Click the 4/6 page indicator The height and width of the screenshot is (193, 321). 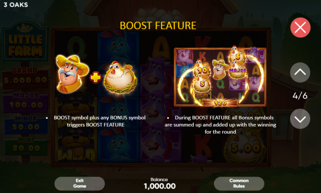pos(300,96)
